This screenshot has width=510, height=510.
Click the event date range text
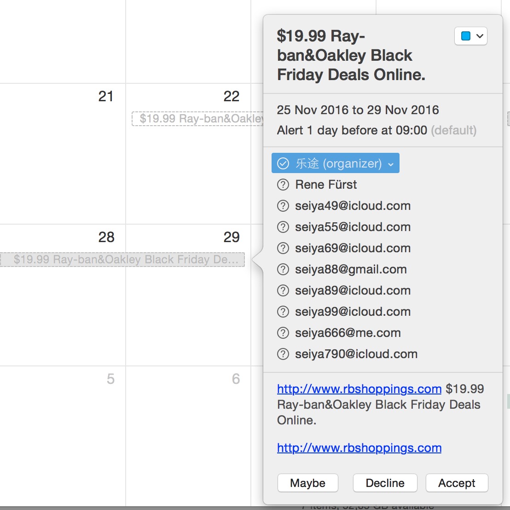[x=358, y=110]
